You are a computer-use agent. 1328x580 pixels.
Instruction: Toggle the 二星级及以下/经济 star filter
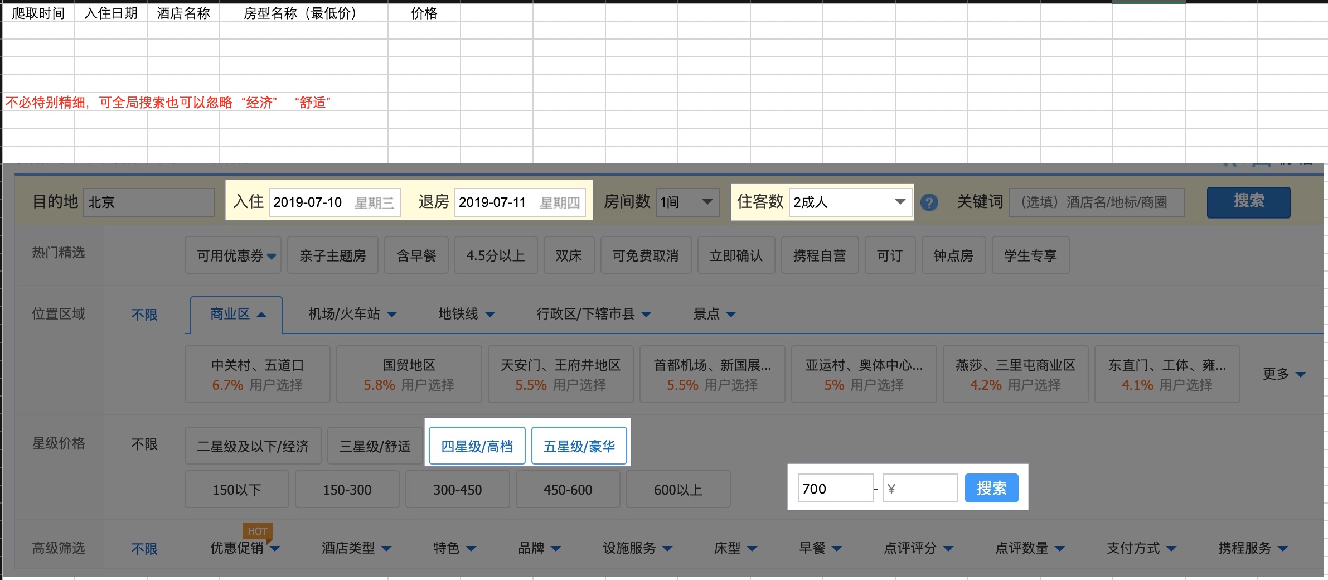[x=253, y=446]
